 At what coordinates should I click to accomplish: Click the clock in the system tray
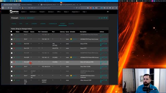point(160,1)
